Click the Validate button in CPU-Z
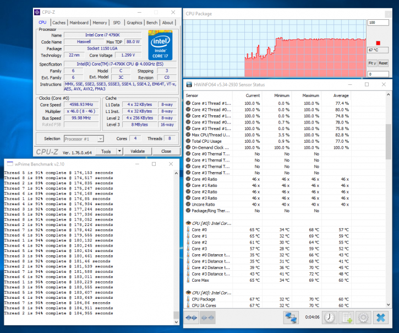The image size is (399, 333). point(138,152)
